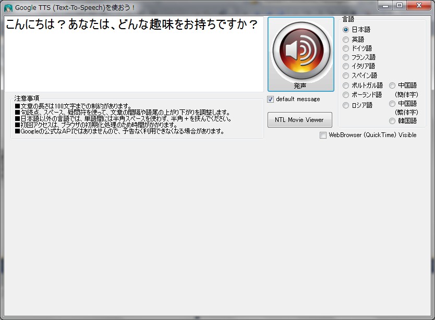Click the 初回アクセス note line
Viewport: 435px width, 320px height.
coord(96,125)
